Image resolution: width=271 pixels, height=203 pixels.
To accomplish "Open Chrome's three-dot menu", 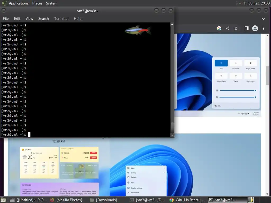I will click(264, 28).
